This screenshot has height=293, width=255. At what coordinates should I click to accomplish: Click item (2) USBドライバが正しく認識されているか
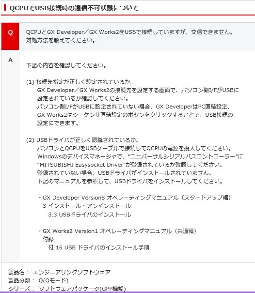(x=83, y=140)
